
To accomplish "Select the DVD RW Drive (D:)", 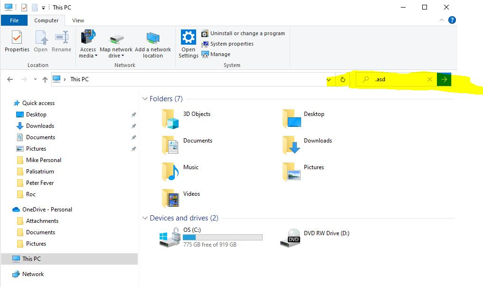I will (315, 238).
